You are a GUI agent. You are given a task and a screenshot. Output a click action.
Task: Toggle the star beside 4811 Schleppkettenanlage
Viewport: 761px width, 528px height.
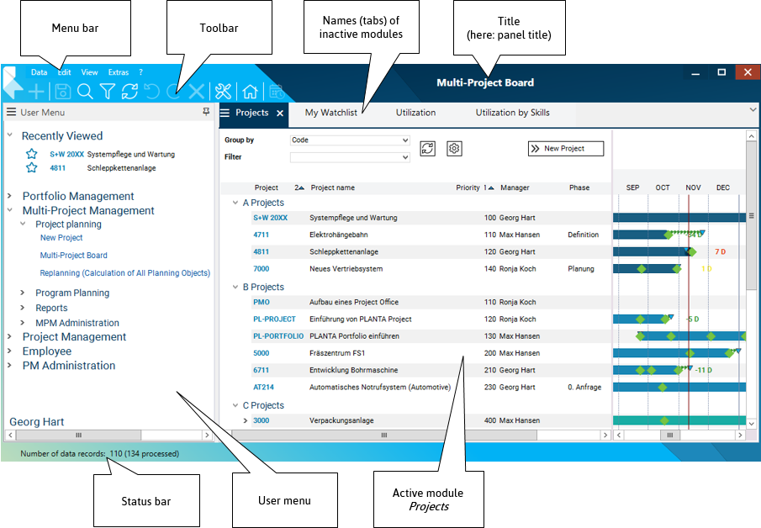pyautogui.click(x=31, y=167)
